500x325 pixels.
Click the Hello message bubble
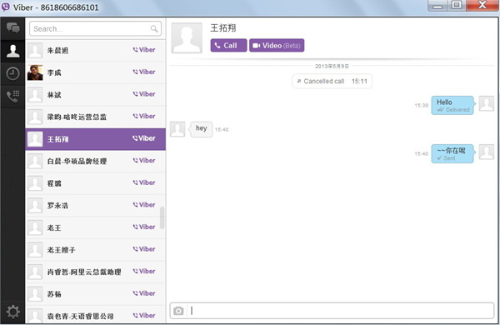pos(452,105)
